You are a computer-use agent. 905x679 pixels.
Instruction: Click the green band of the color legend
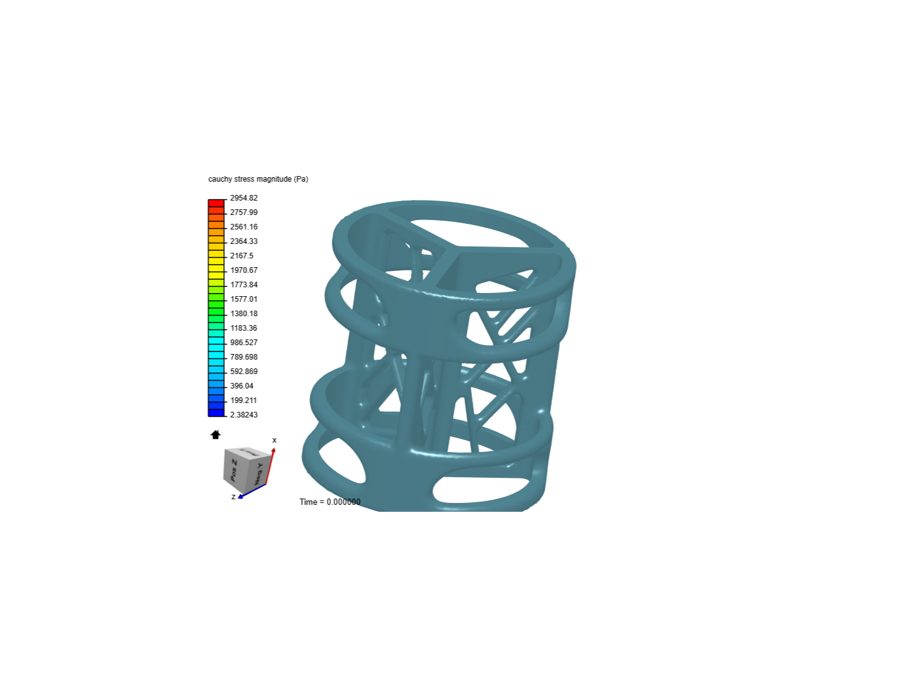(x=216, y=311)
